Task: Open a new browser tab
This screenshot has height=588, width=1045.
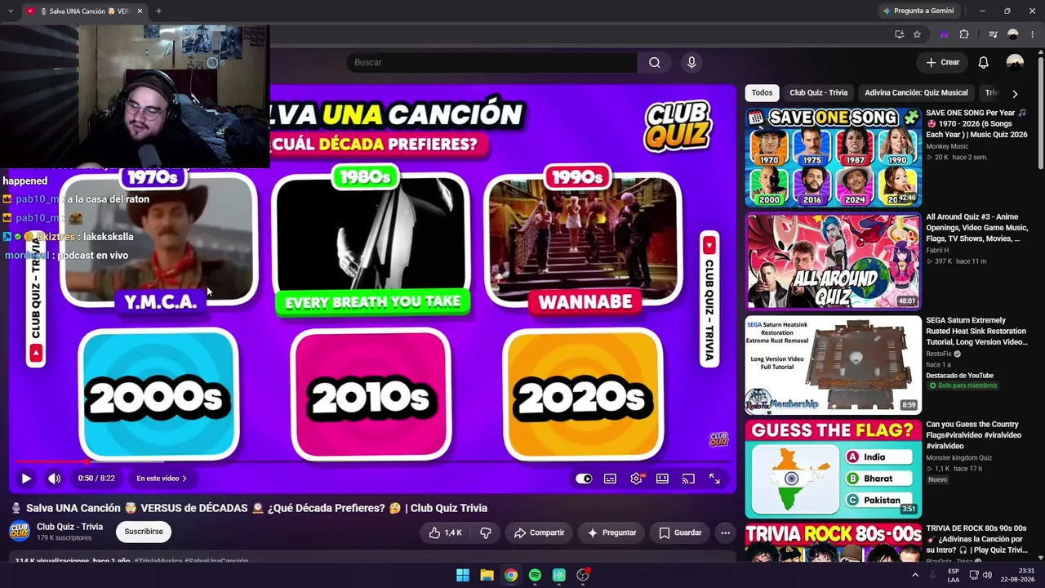Action: (158, 11)
